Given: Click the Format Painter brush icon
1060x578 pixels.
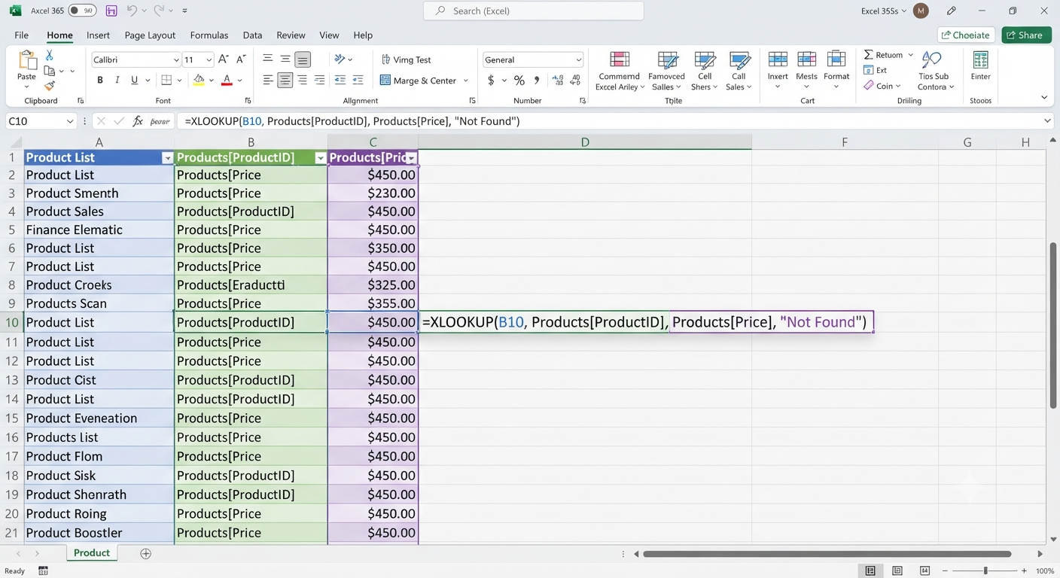Looking at the screenshot, I should [50, 86].
